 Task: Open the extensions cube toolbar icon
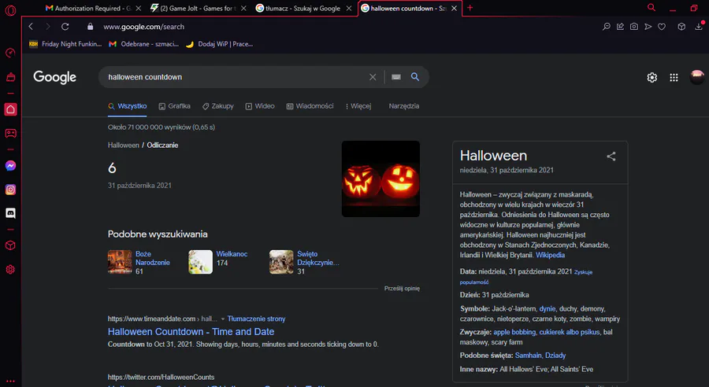681,27
